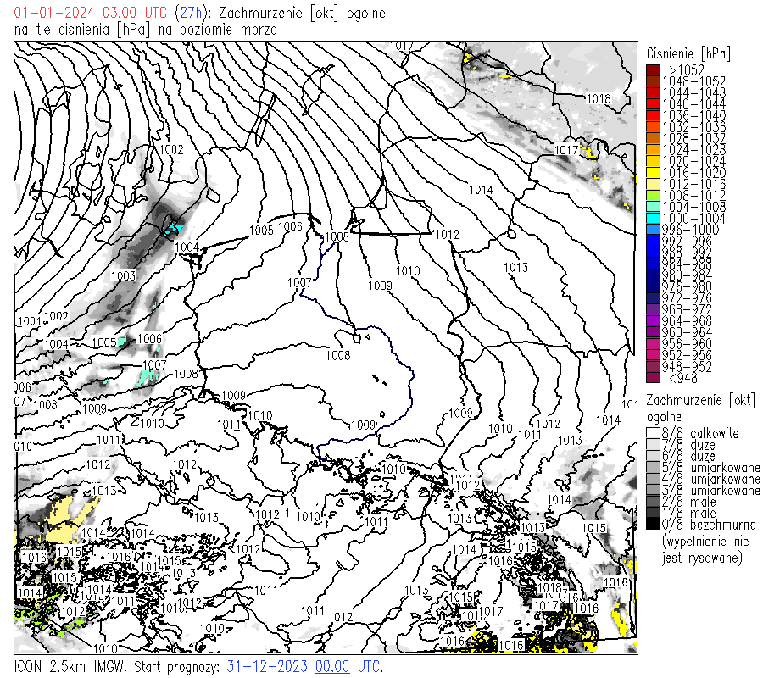The width and height of the screenshot is (763, 678).
Task: Pick the 0/8 bezchmurne black swatch
Action: (x=653, y=525)
